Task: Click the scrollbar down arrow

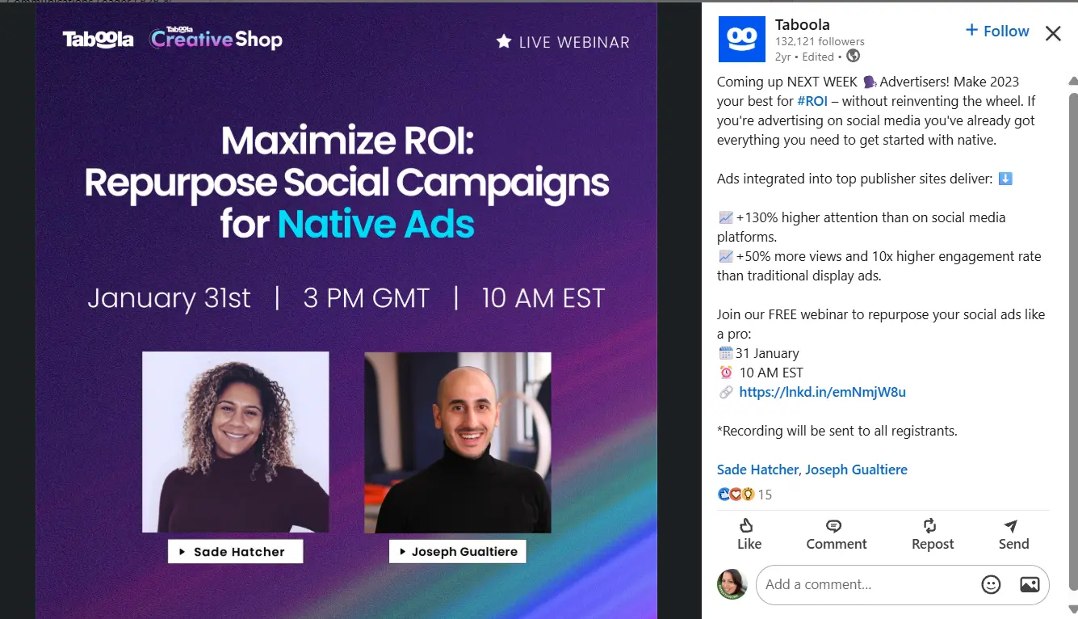Action: pos(1072,608)
